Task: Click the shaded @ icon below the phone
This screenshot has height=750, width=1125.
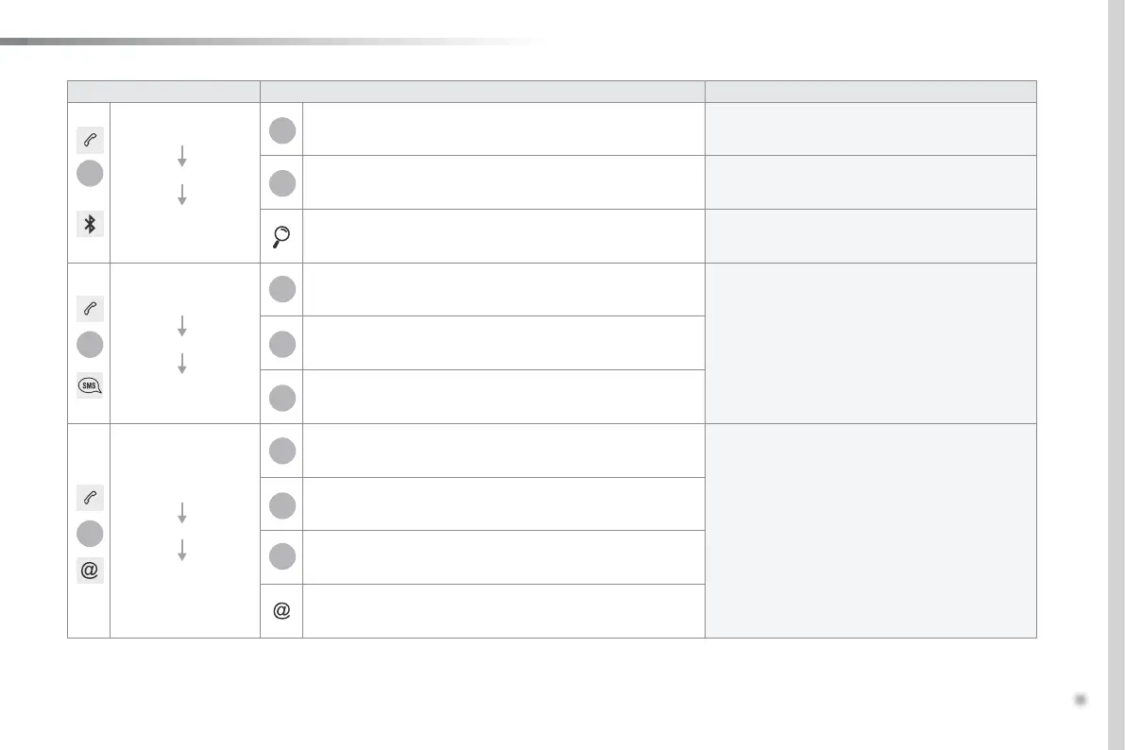Action: 91,571
